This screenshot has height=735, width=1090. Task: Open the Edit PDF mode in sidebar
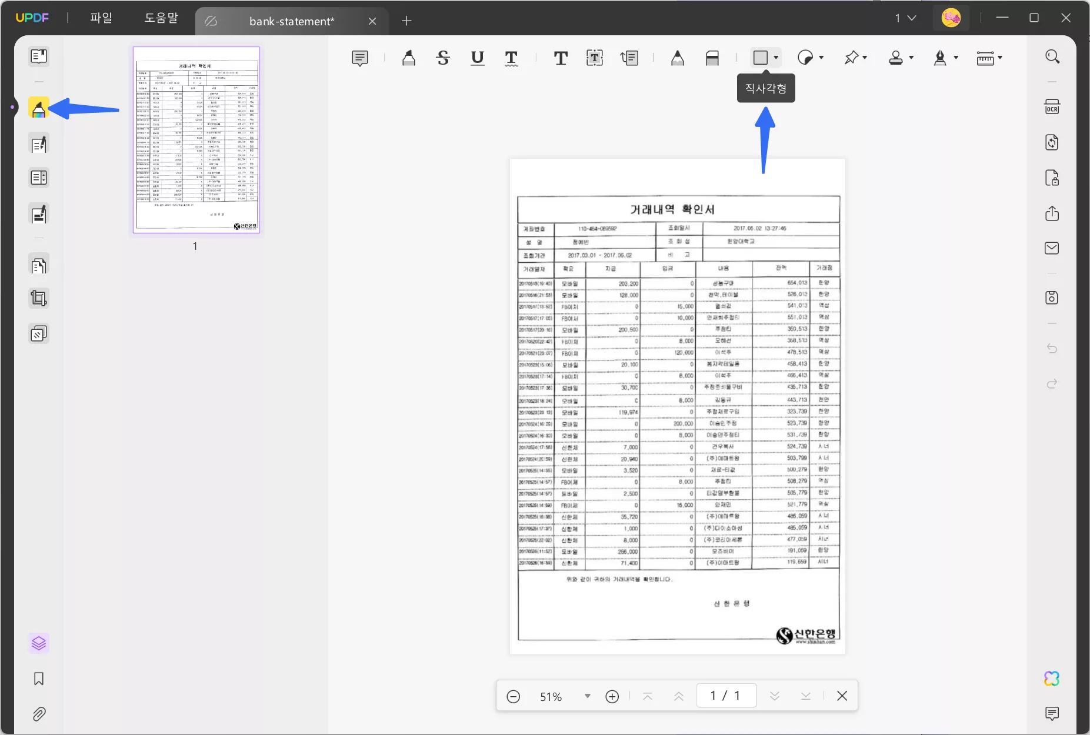pyautogui.click(x=39, y=144)
